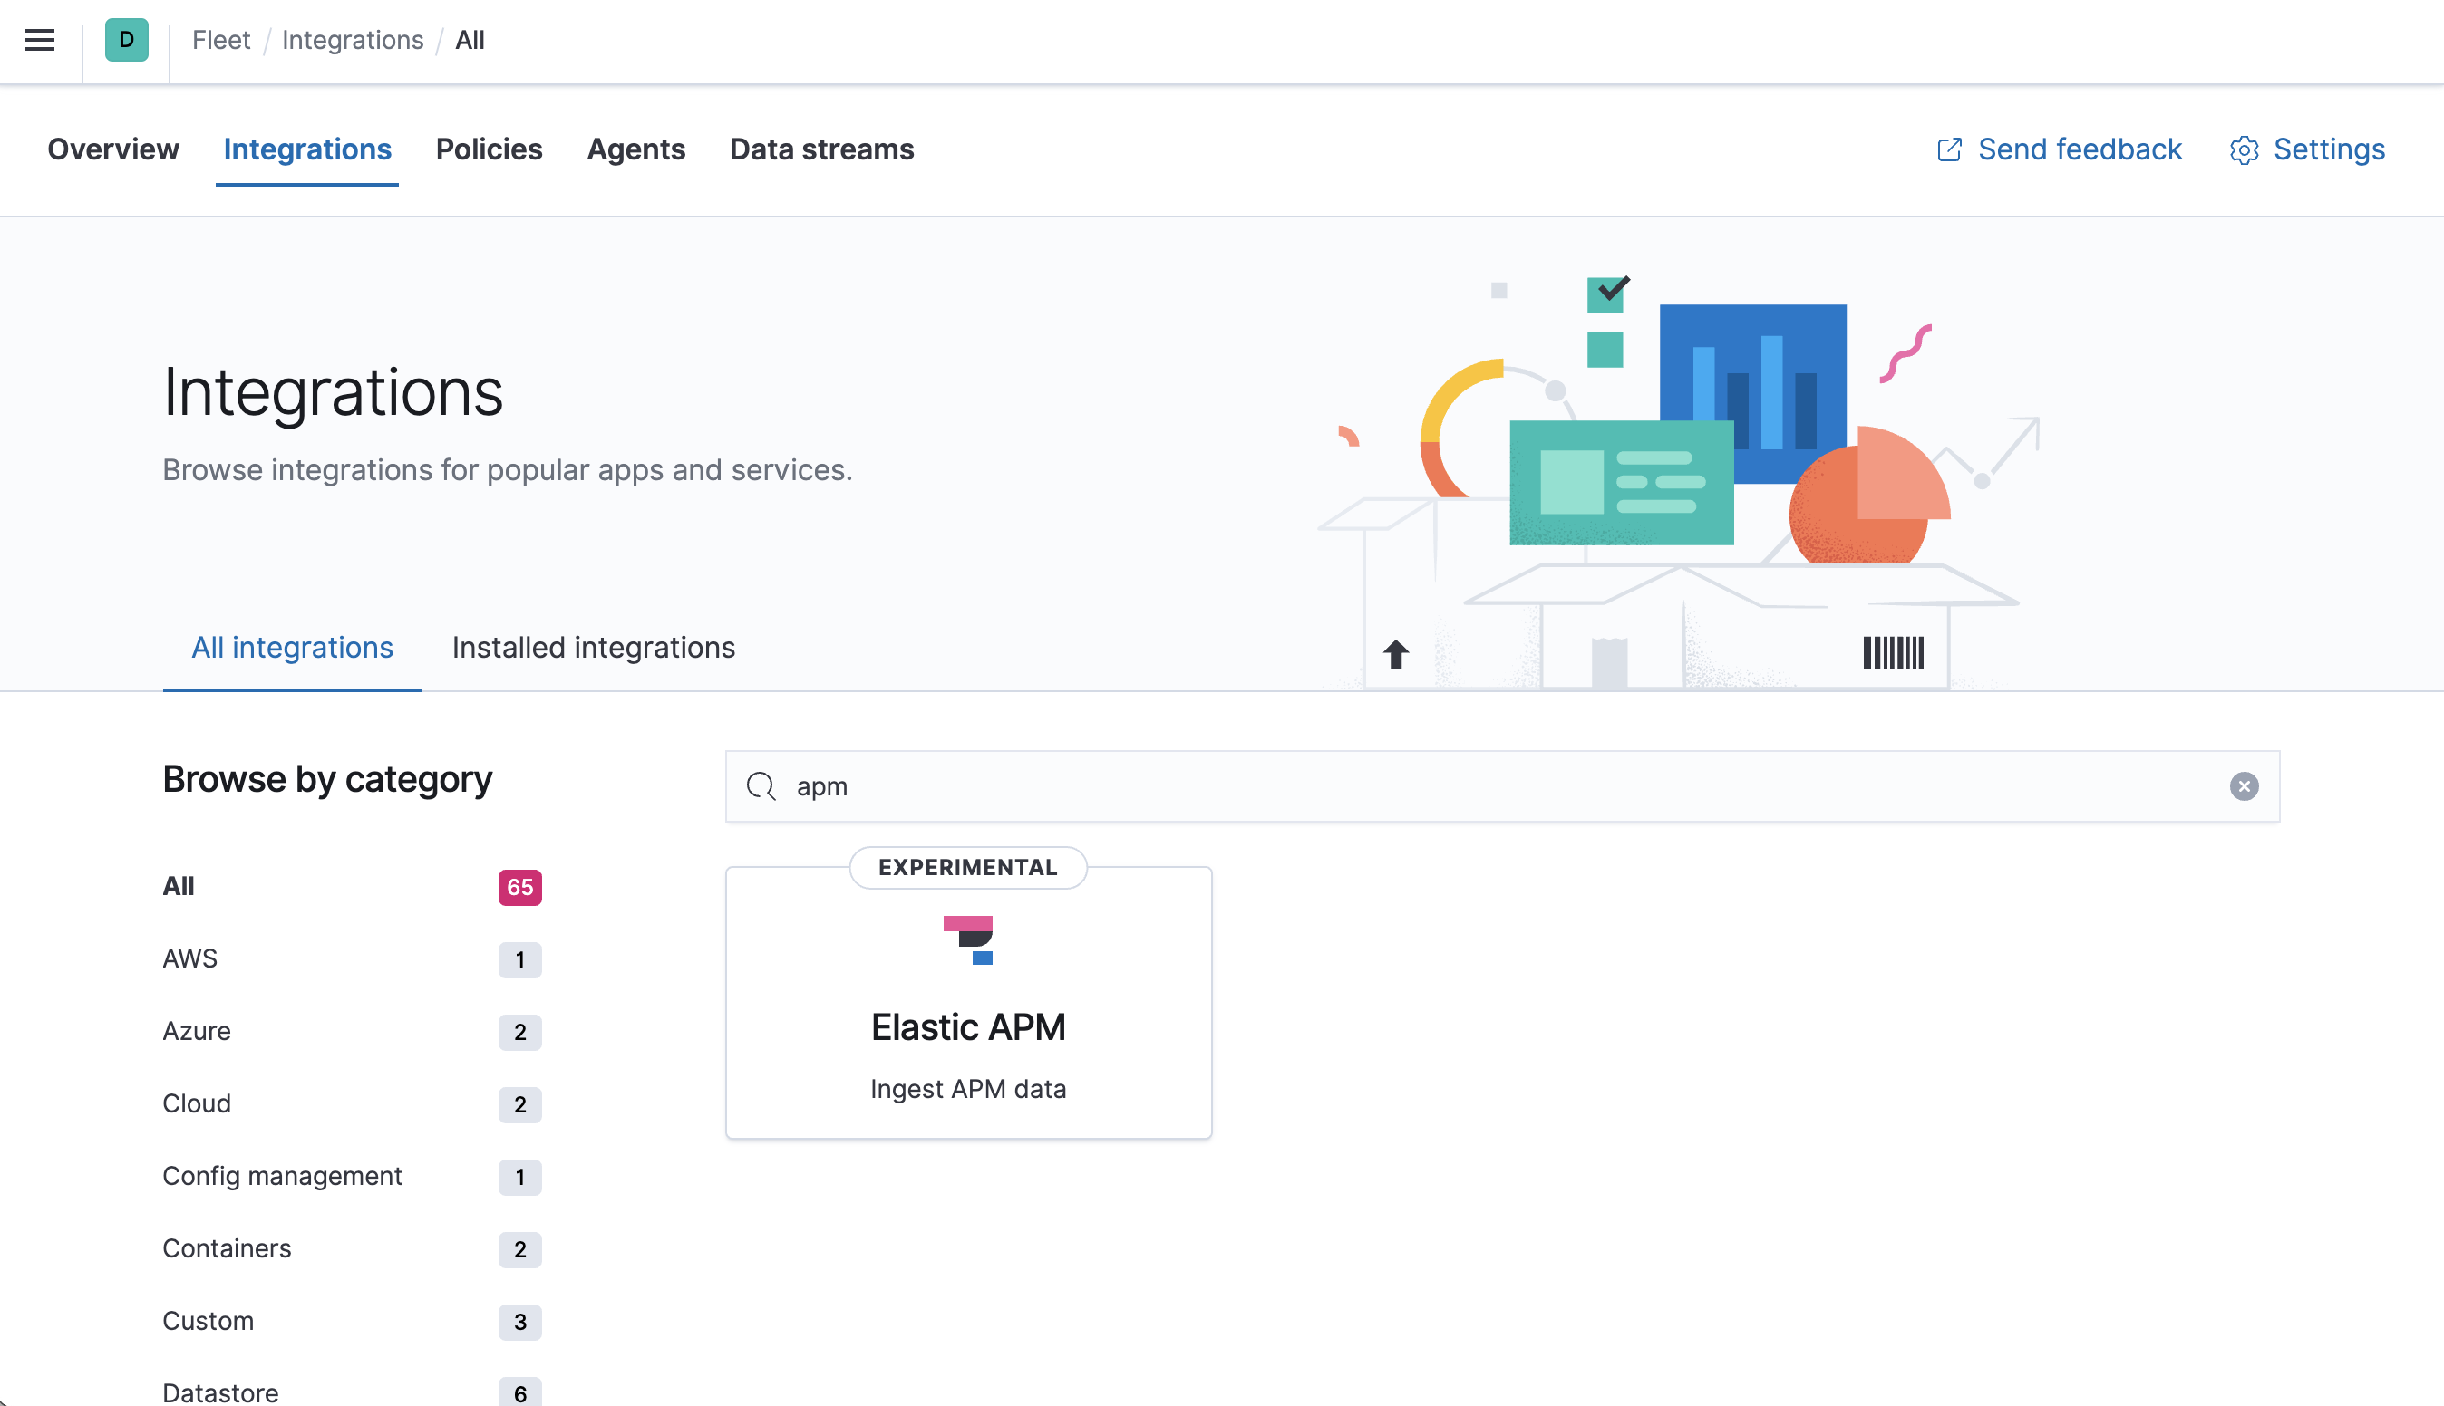Screen dimensions: 2444x1406
Task: Open the Policies tab
Action: tap(489, 149)
